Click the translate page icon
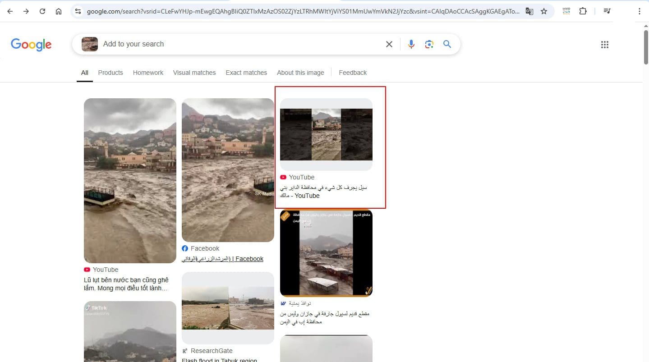The width and height of the screenshot is (649, 362). [529, 11]
